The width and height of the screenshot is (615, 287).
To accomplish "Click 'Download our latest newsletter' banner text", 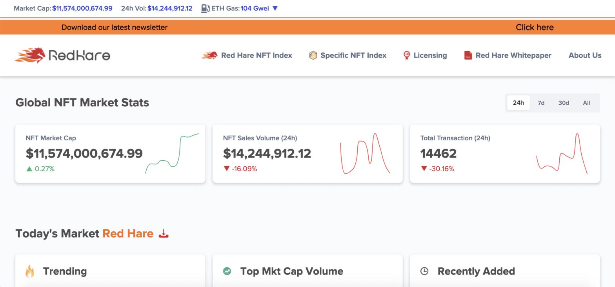I will [115, 27].
